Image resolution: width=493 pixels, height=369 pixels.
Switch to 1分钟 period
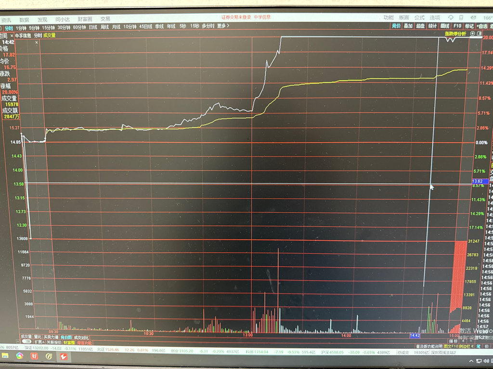point(21,28)
